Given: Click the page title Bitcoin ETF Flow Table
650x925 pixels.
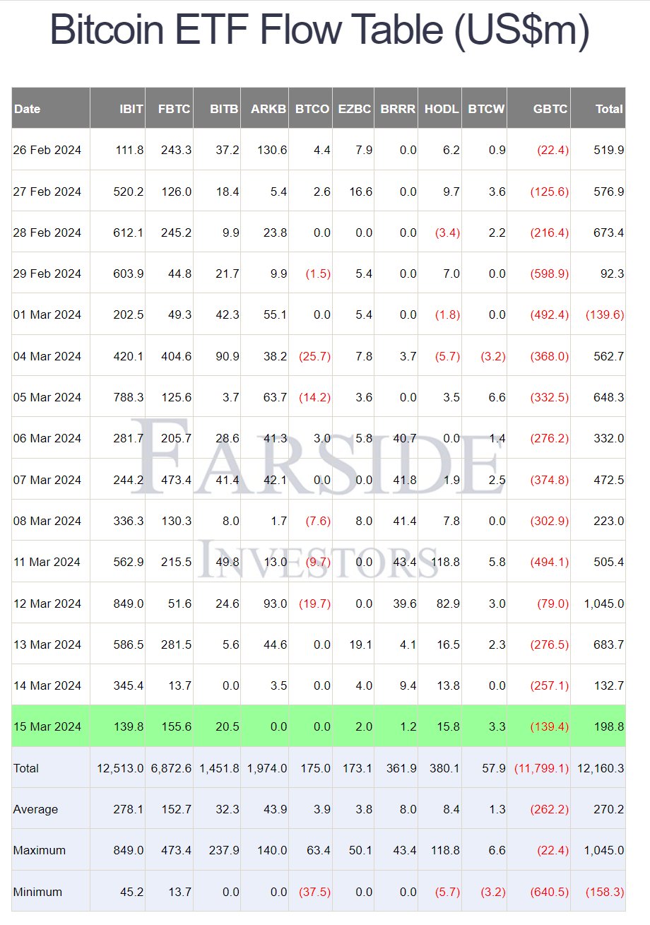Looking at the screenshot, I should (320, 29).
